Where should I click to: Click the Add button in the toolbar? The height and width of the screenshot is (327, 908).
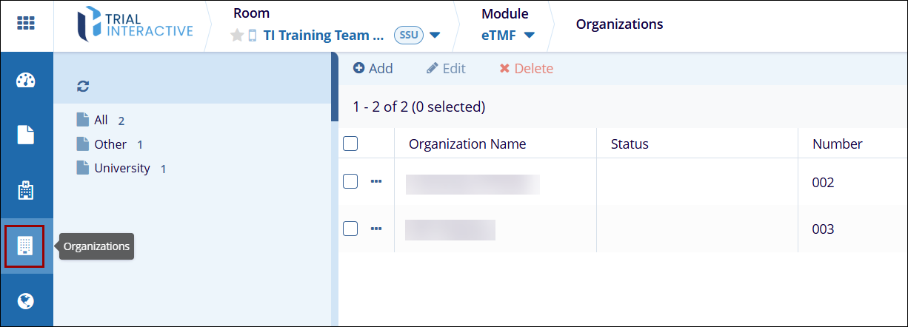373,69
